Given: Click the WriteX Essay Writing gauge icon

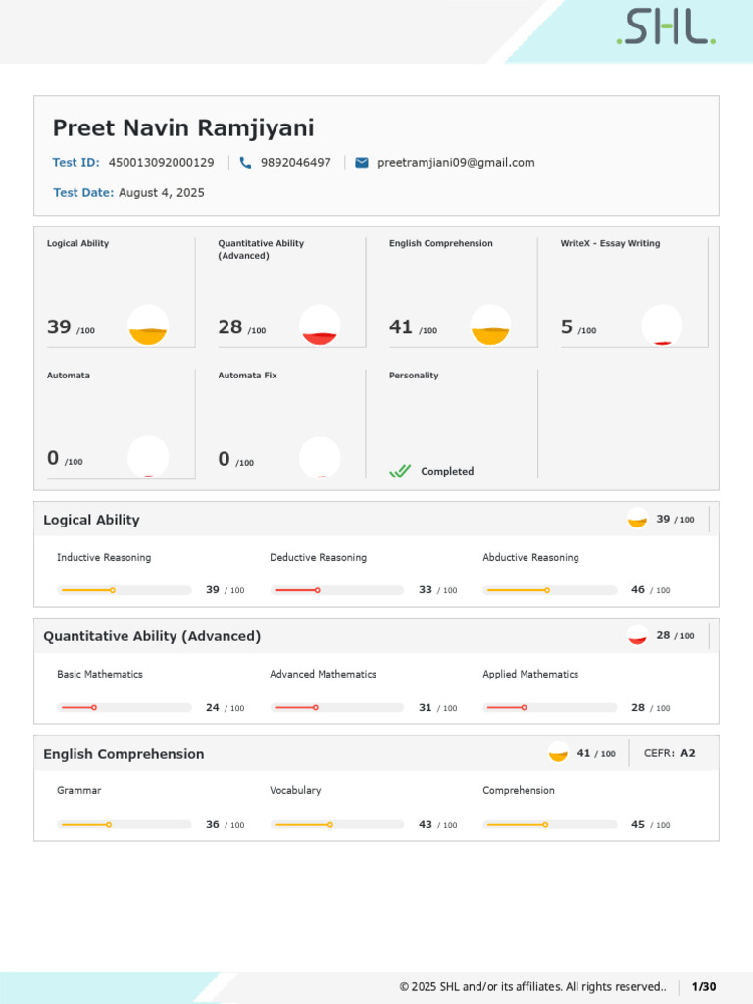Looking at the screenshot, I should tap(662, 326).
